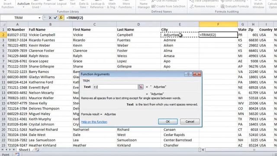Image resolution: width=277 pixels, height=156 pixels.
Task: Open Math & Trig functions menu
Action: point(112,5)
